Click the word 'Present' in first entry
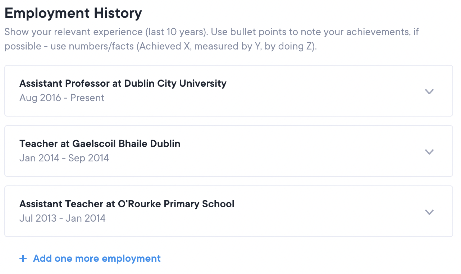Screen dimensions: 461x274 (x=87, y=98)
